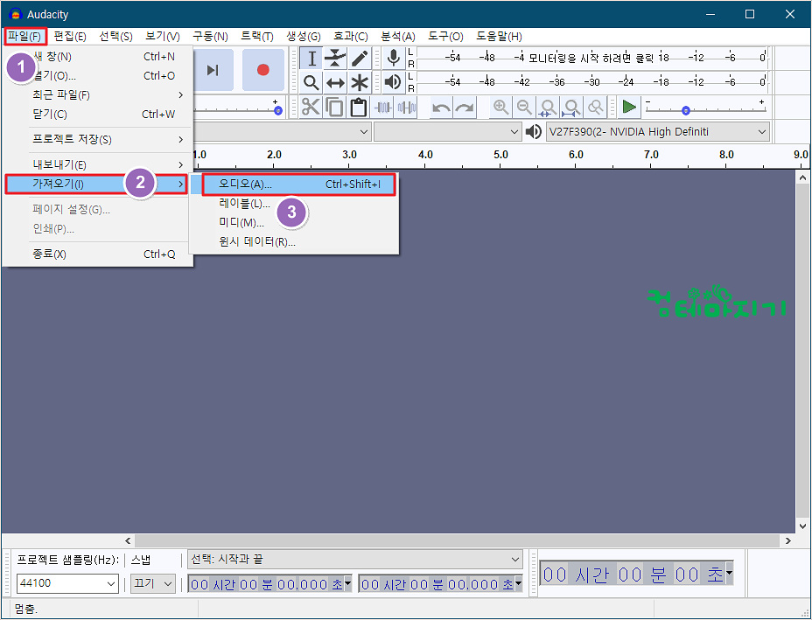Click the Fit Selection zoom icon

[x=548, y=108]
